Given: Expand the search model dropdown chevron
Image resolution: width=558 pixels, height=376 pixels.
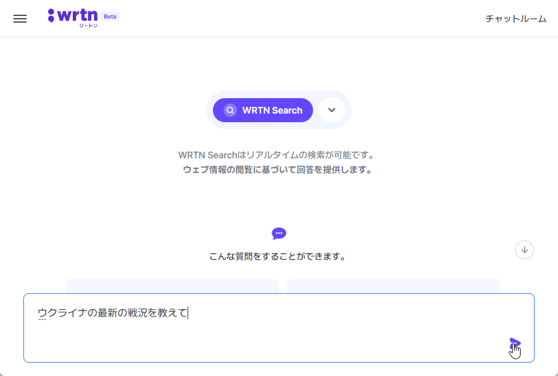Looking at the screenshot, I should click(332, 110).
